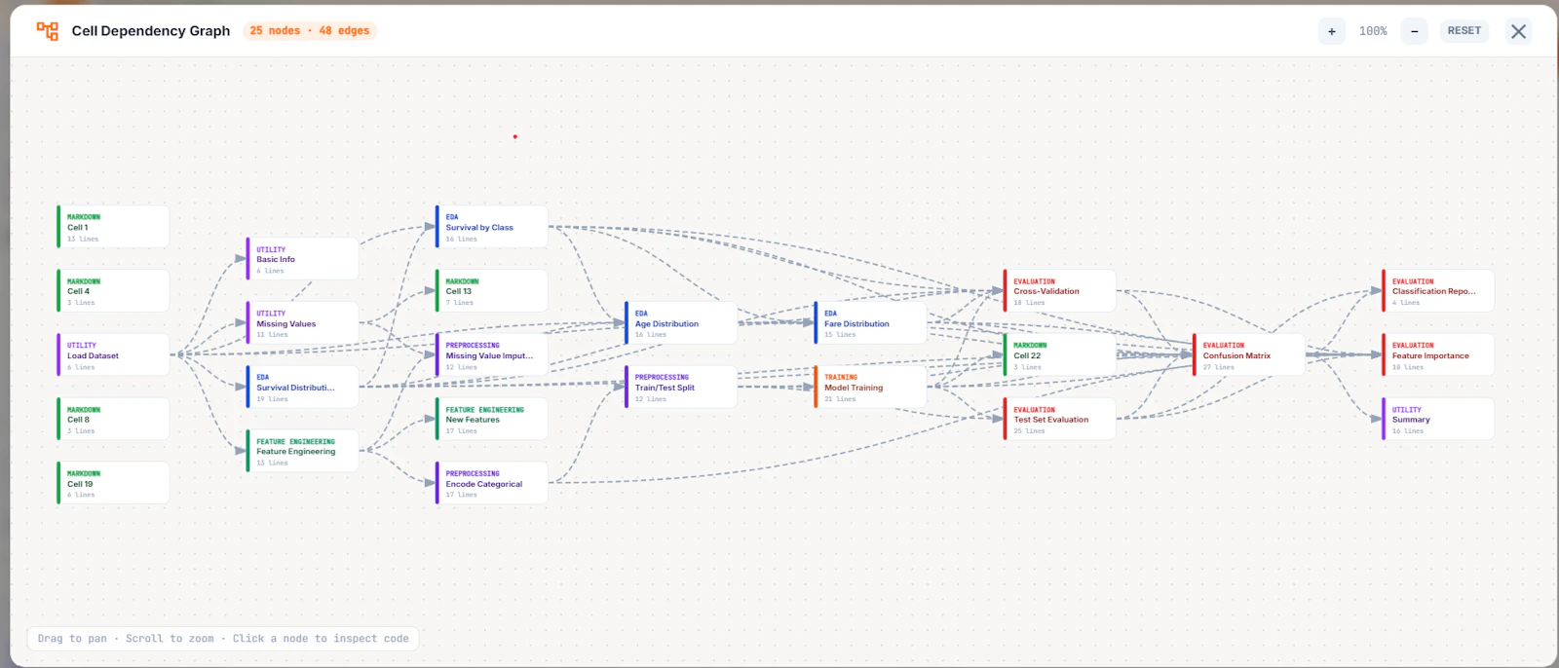Inspect the Survival by Class node
This screenshot has height=668, width=1559.
point(492,227)
